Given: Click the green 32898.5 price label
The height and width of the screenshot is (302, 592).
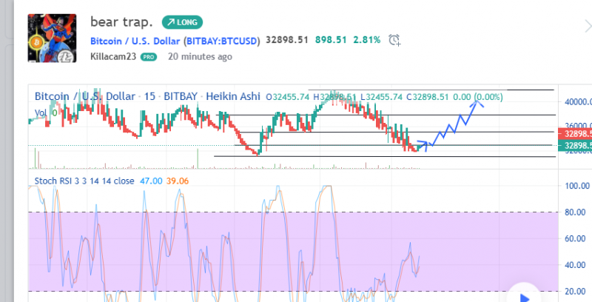Looking at the screenshot, I should click(575, 146).
